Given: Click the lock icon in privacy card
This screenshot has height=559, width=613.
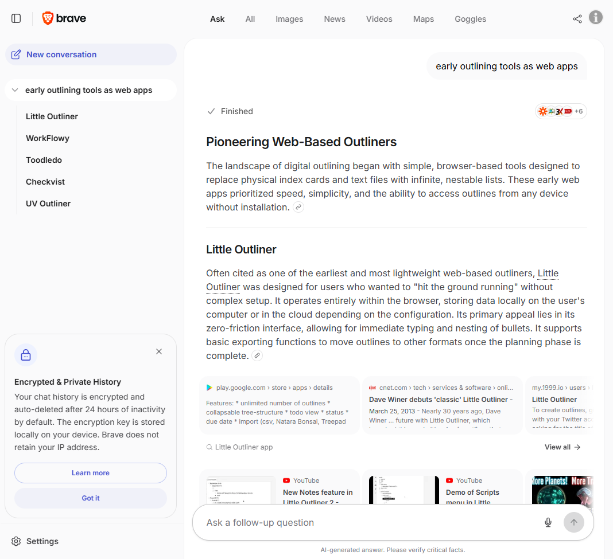Looking at the screenshot, I should point(26,355).
